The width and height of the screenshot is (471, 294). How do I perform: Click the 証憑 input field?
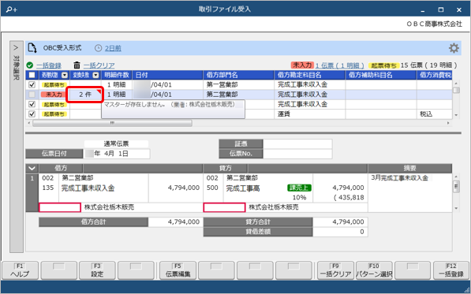tap(297, 143)
